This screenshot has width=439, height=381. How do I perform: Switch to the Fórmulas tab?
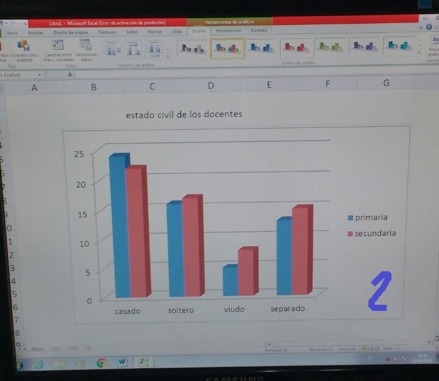coord(107,32)
